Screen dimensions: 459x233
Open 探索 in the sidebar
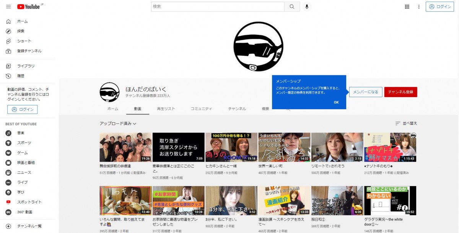pos(28,31)
